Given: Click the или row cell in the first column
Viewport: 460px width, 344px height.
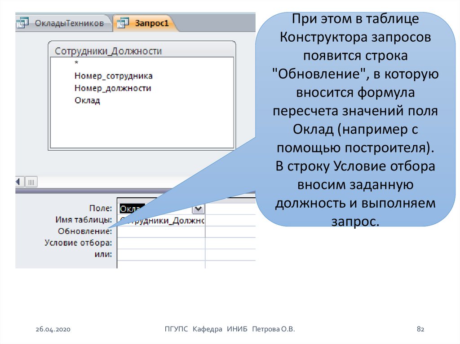Looking at the screenshot, I should 160,254.
